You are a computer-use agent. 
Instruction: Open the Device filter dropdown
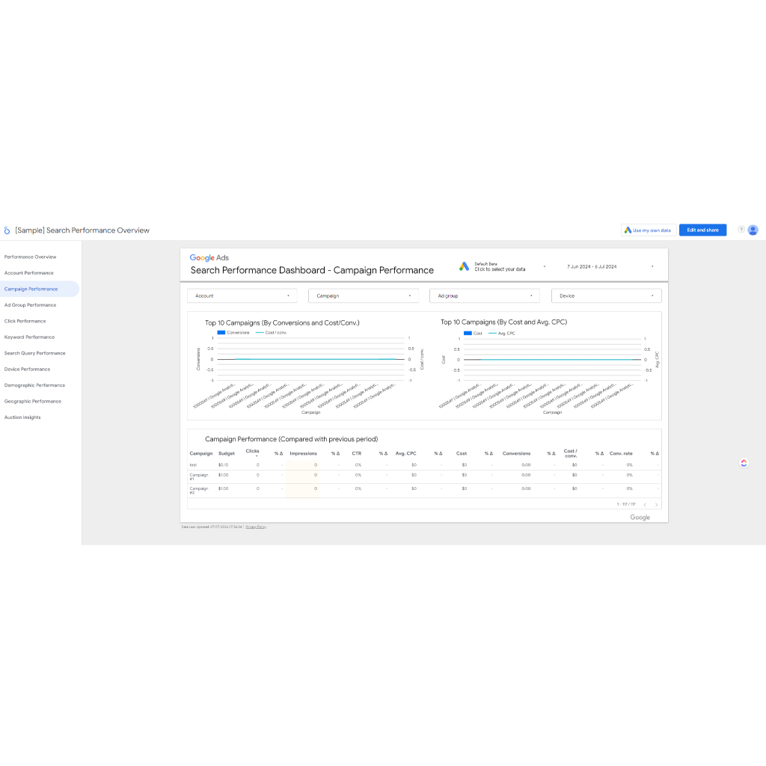pyautogui.click(x=606, y=296)
